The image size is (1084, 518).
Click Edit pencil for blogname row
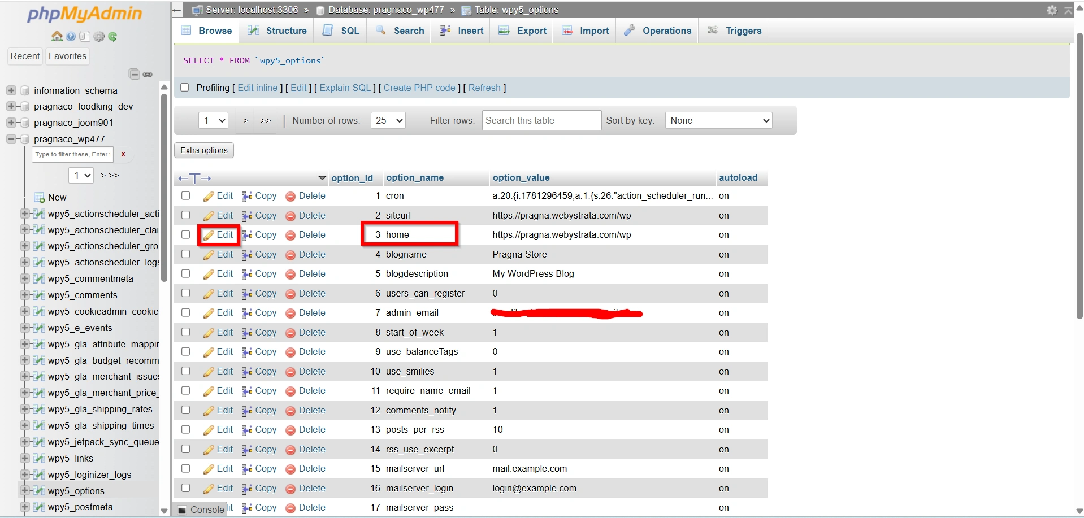(209, 255)
